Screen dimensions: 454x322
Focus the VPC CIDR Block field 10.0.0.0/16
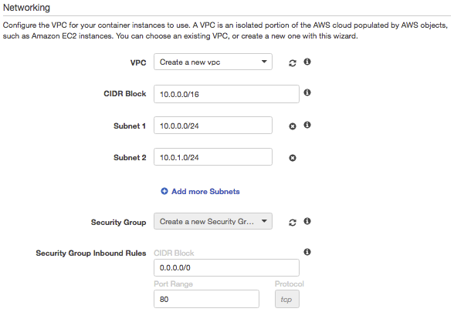click(226, 94)
